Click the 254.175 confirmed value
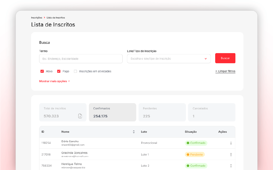 [100, 116]
